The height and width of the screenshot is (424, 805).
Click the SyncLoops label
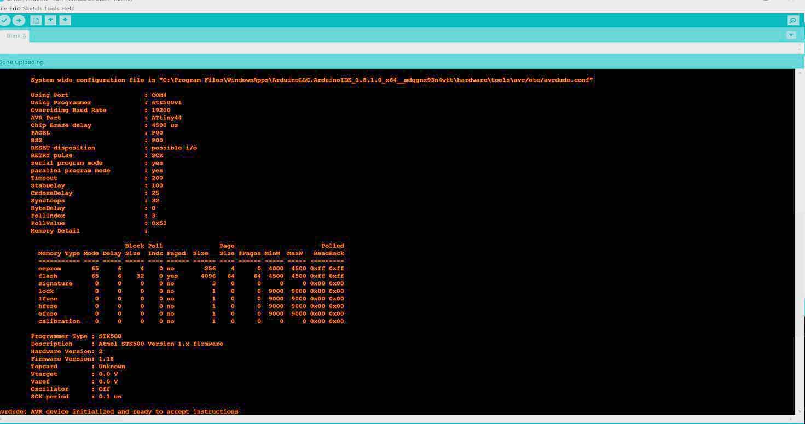point(48,201)
